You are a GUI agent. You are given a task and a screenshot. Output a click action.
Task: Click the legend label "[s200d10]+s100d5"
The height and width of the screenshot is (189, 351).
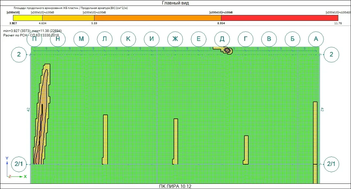coord(95,13)
